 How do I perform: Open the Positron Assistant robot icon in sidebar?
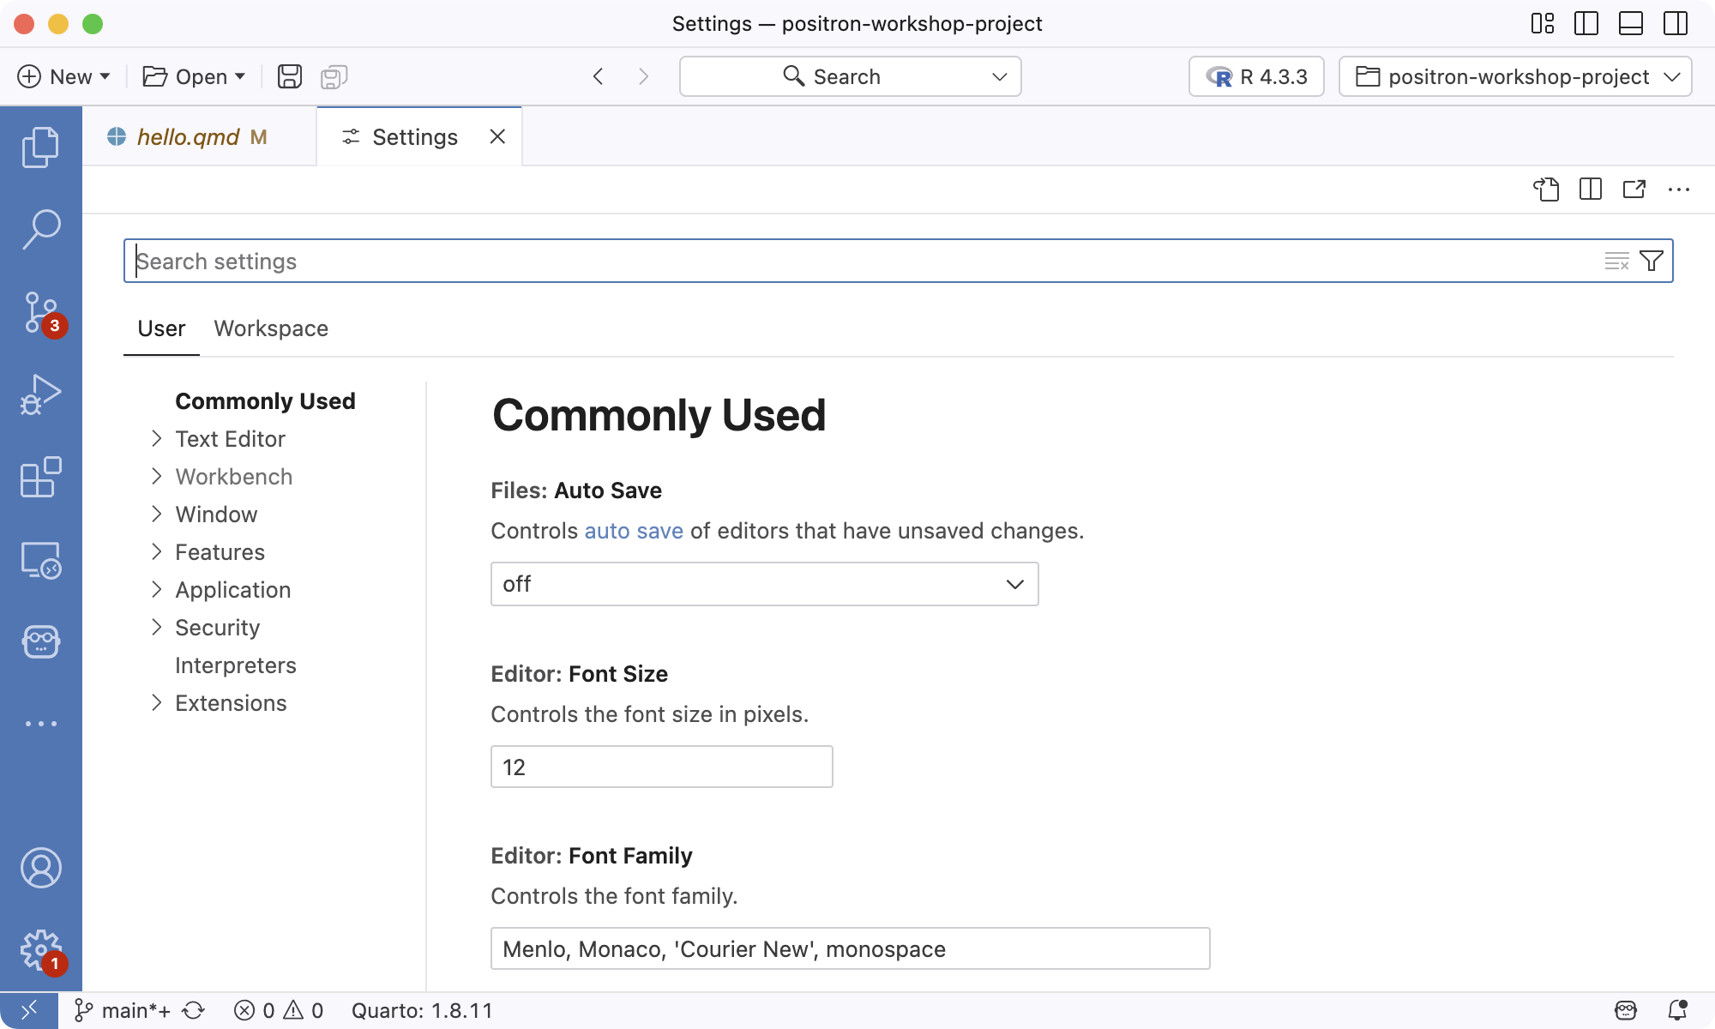pos(40,641)
